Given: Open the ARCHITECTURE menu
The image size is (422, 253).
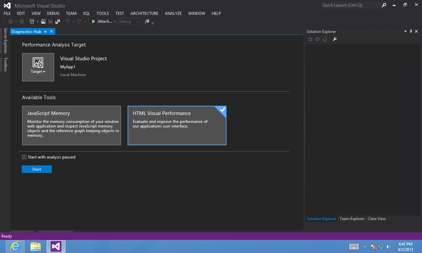Looking at the screenshot, I should coord(144,14).
